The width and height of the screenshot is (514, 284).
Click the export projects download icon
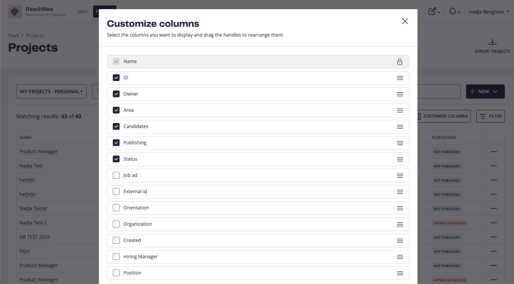pos(492,42)
